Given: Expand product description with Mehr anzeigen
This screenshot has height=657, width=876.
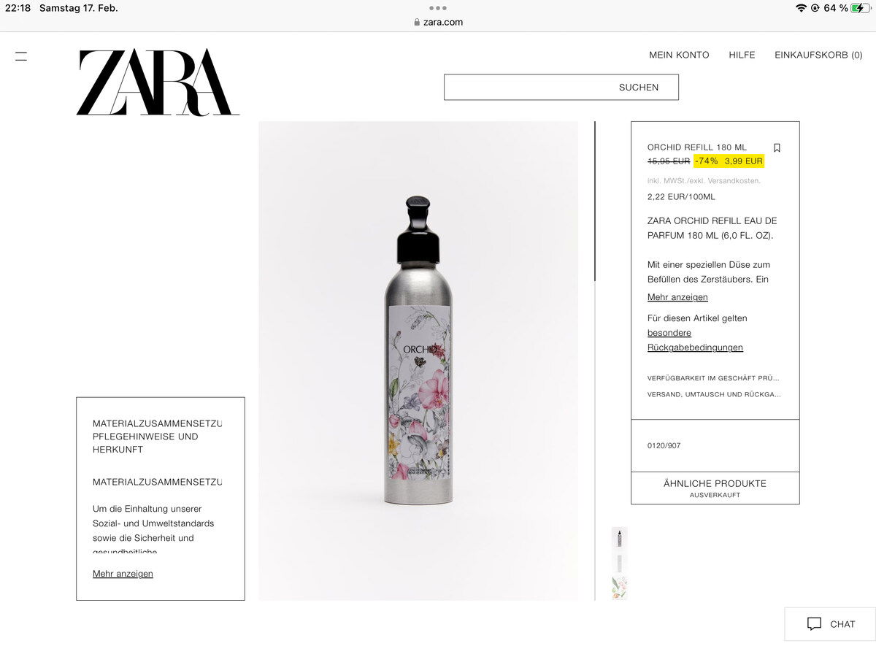Looking at the screenshot, I should [x=677, y=297].
